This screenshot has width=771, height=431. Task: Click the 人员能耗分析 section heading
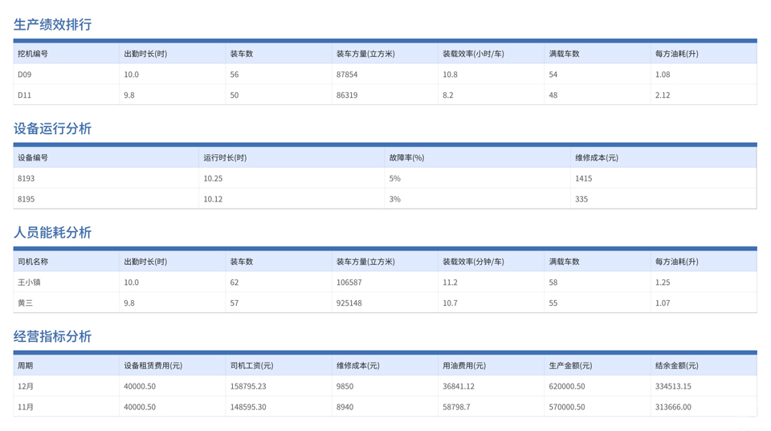(53, 233)
